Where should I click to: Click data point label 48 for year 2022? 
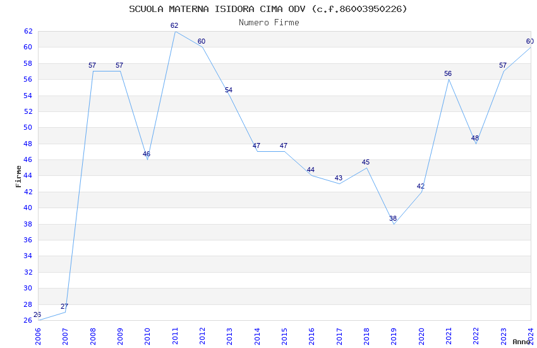tap(475, 138)
